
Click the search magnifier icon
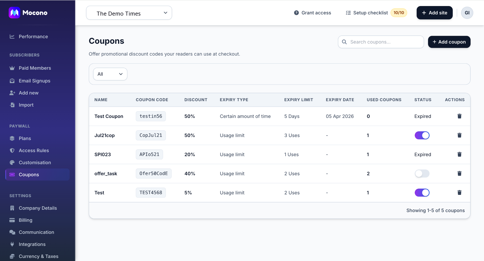tap(344, 42)
